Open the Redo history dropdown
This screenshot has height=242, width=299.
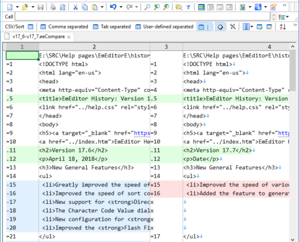(x=137, y=7)
